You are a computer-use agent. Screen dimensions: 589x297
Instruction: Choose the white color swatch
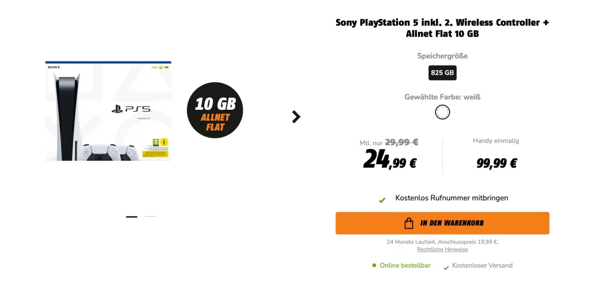[442, 112]
